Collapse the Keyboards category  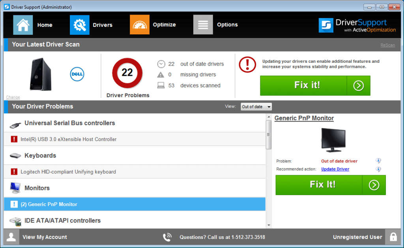(x=40, y=156)
